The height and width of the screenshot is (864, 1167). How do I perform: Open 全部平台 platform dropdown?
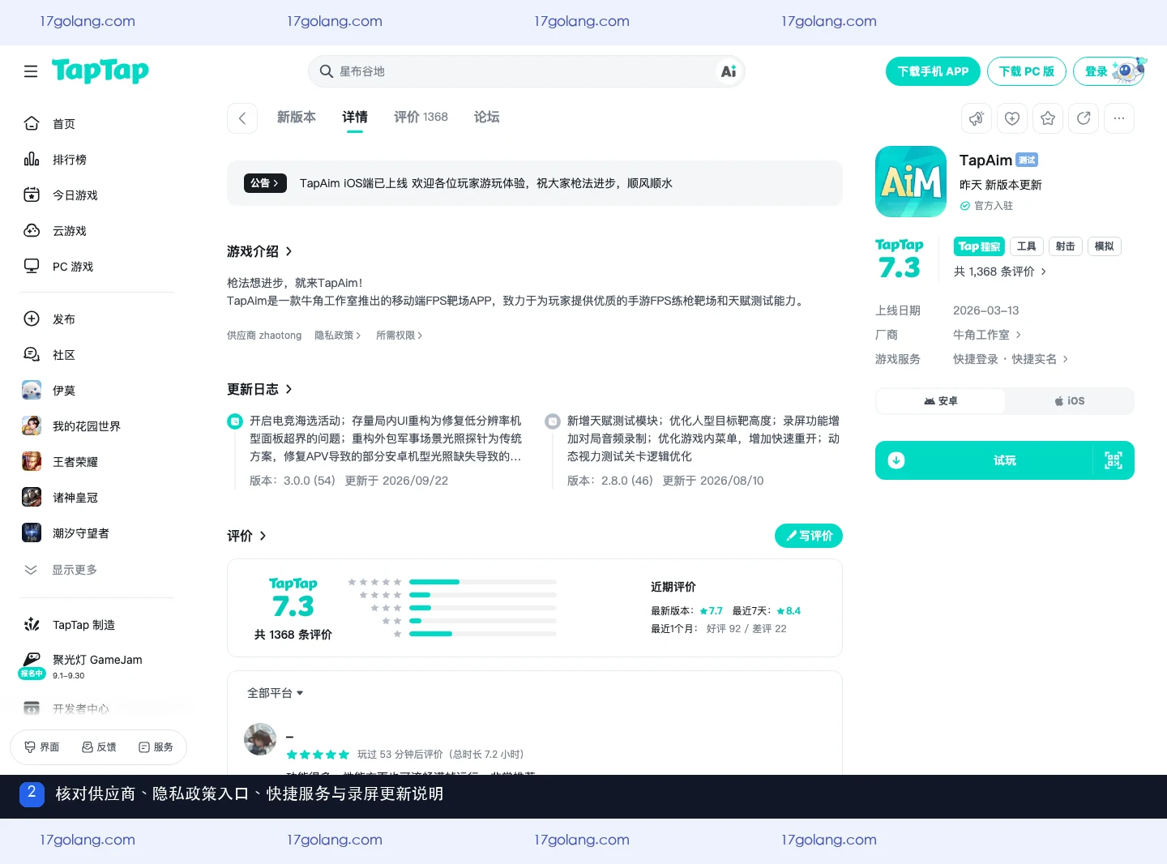point(275,694)
